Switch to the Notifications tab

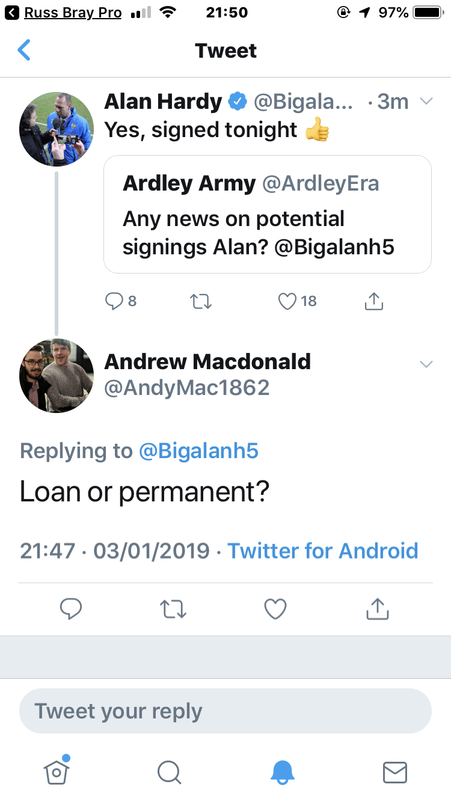click(x=282, y=772)
